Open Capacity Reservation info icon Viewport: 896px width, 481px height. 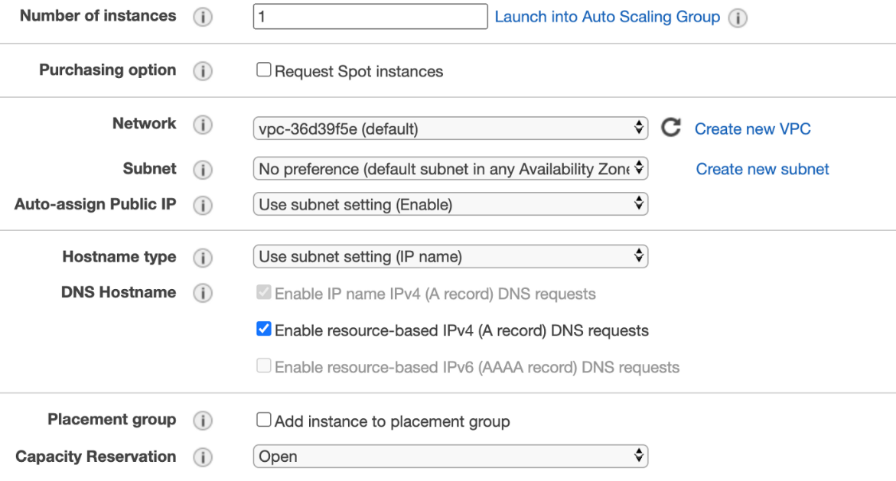pos(202,457)
